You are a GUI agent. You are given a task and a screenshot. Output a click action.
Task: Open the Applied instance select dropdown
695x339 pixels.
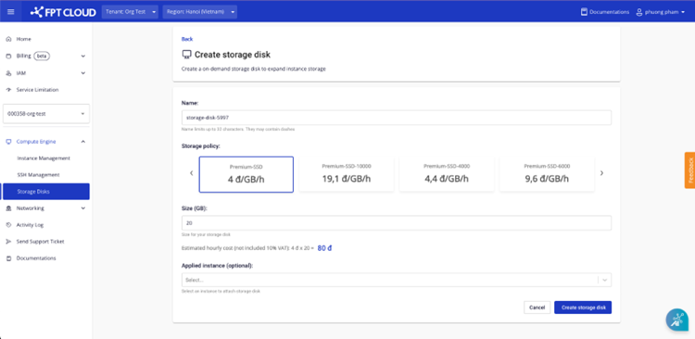[x=397, y=280]
